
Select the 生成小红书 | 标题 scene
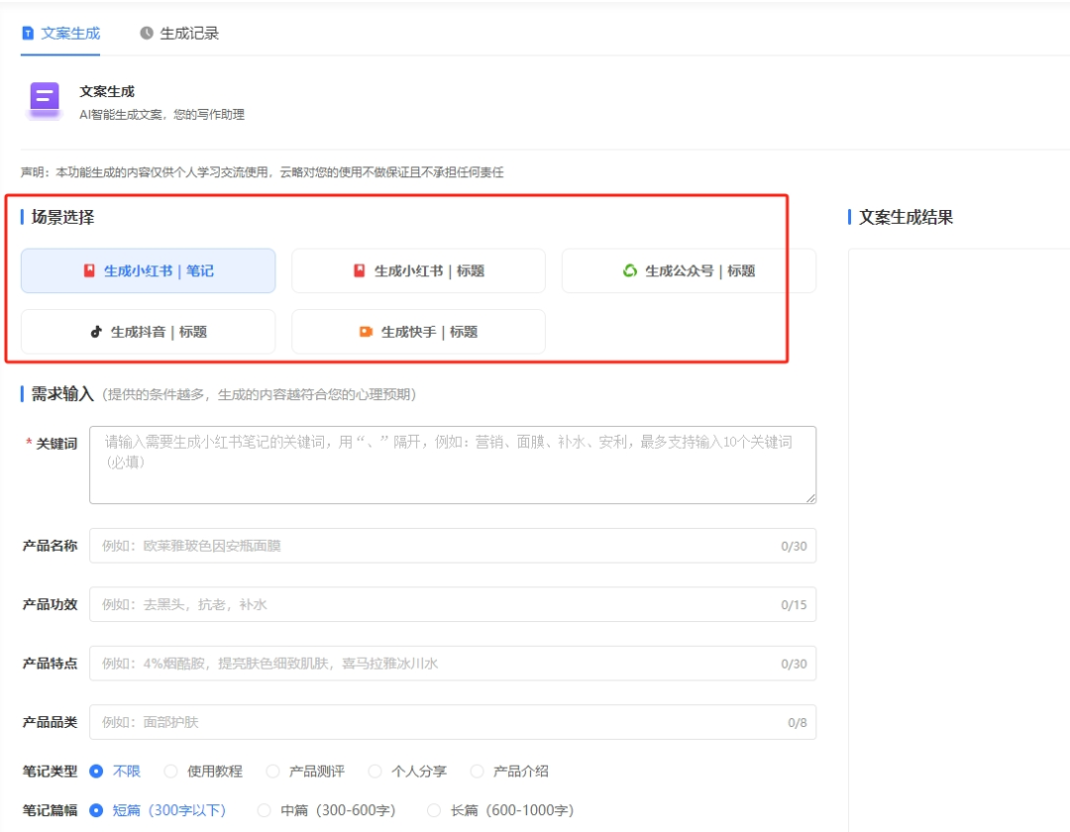point(418,270)
